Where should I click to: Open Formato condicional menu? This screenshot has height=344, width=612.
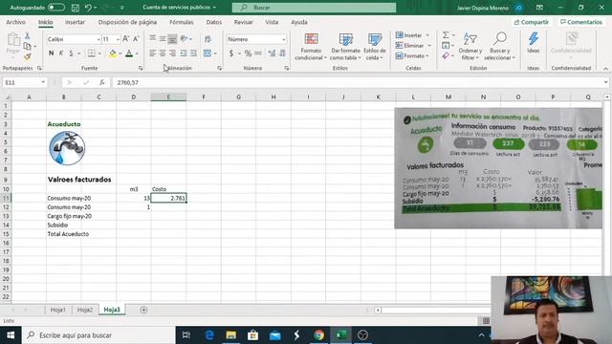point(311,47)
